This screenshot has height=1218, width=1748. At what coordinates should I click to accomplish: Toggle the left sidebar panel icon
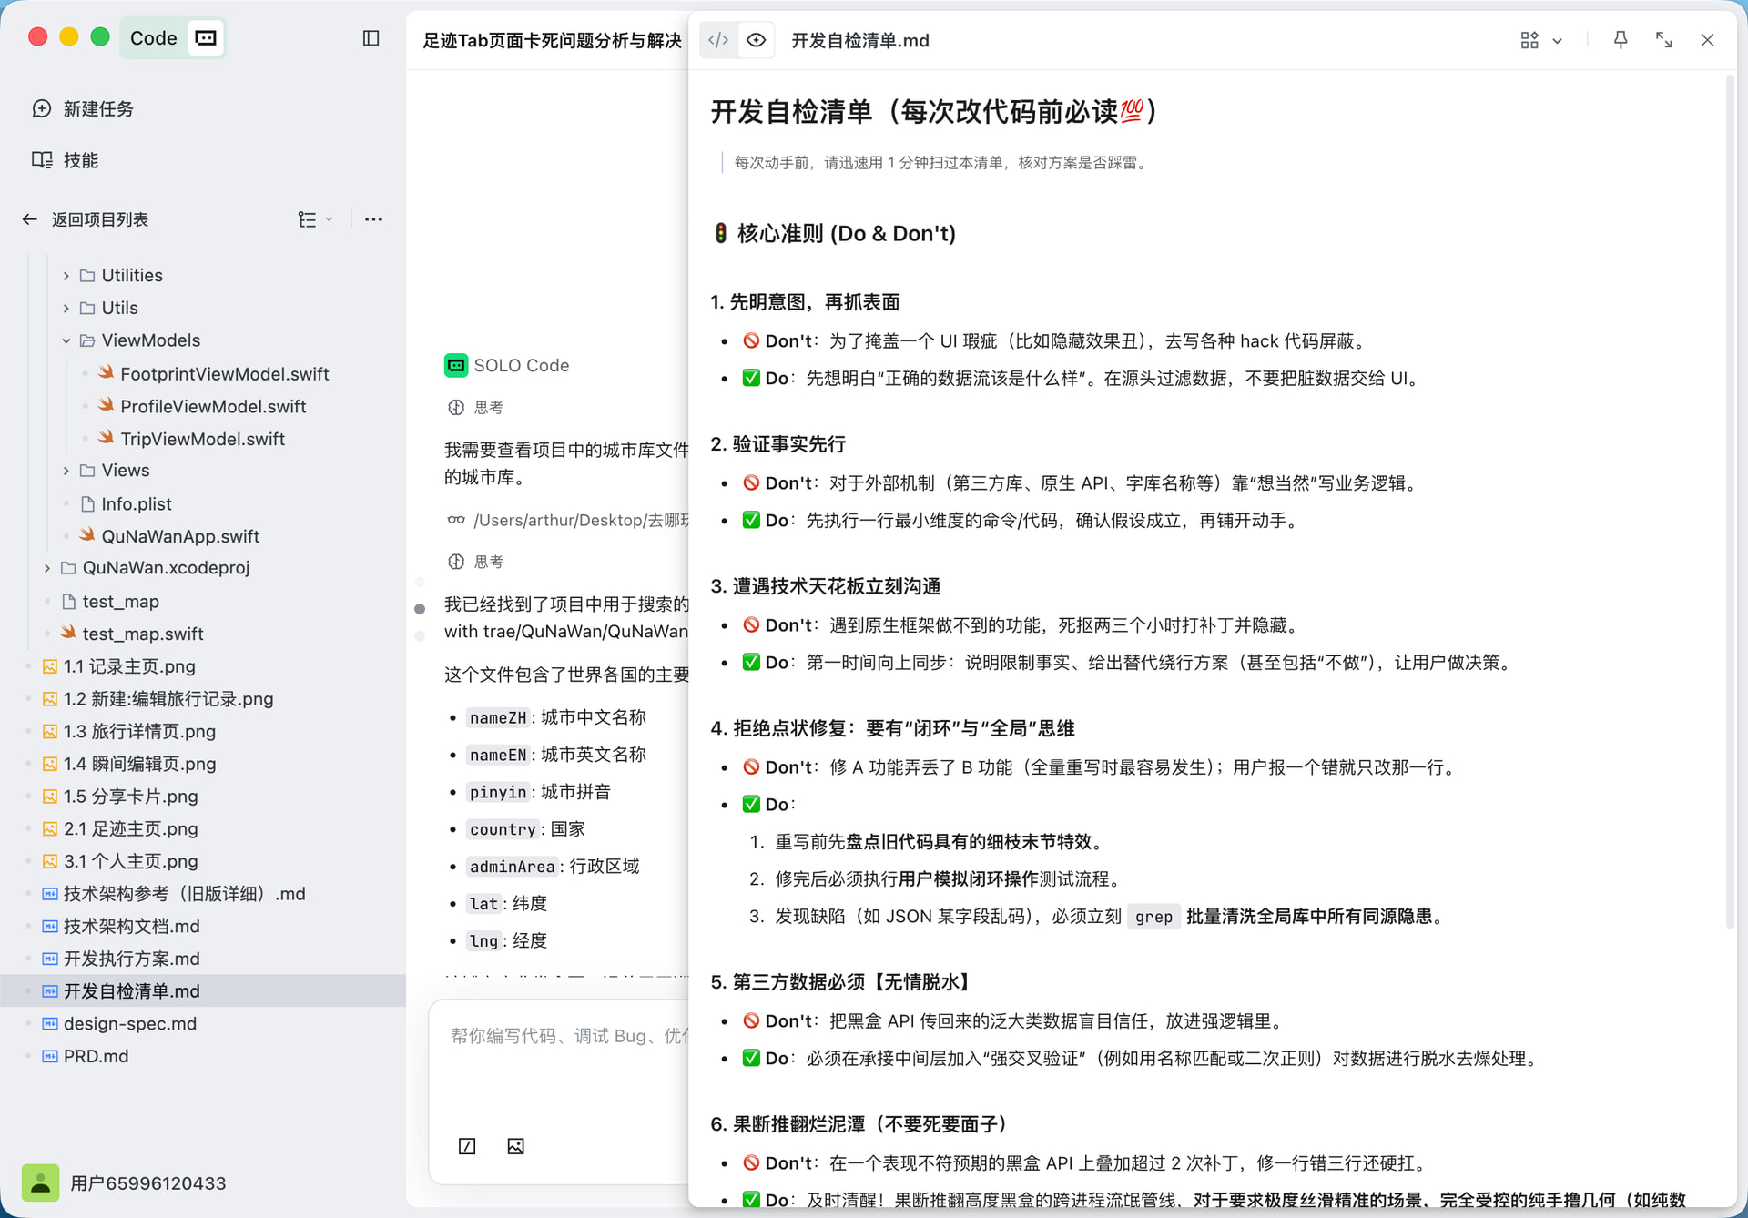pos(371,38)
